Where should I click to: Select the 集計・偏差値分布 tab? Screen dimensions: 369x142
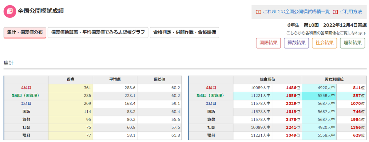pos(25,32)
